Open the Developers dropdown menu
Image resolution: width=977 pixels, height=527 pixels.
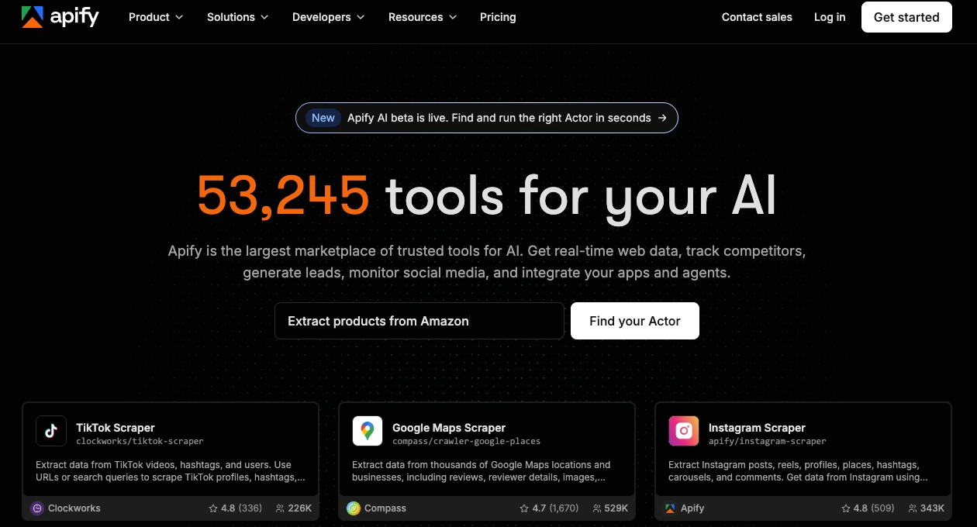(329, 17)
